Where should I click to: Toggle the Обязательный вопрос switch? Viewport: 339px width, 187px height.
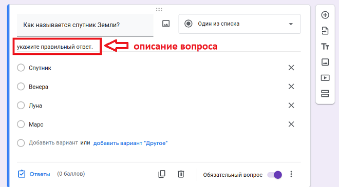coord(275,175)
